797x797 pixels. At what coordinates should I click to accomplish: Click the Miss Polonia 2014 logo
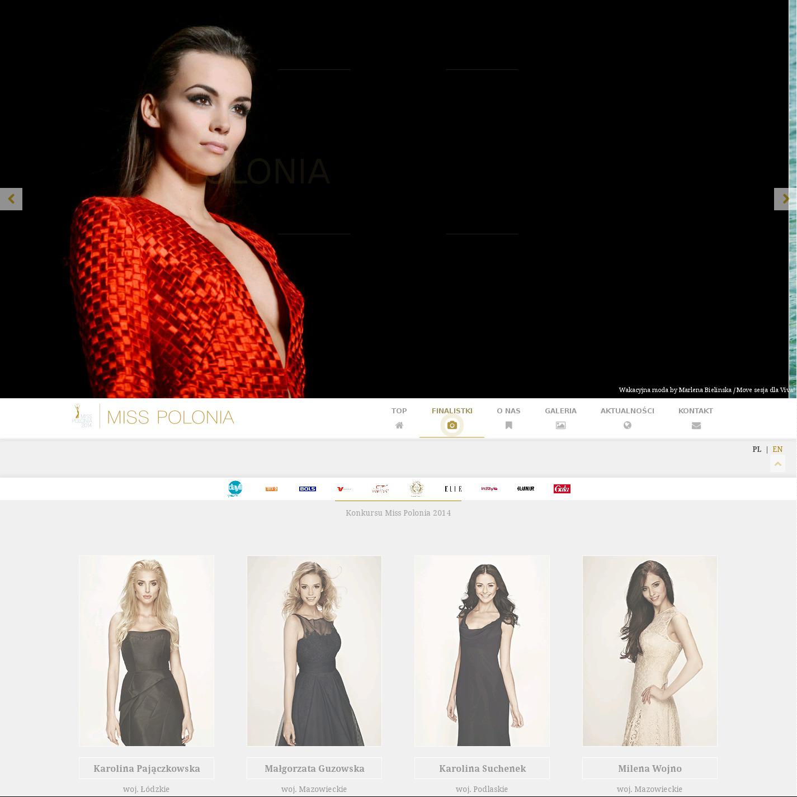point(153,417)
